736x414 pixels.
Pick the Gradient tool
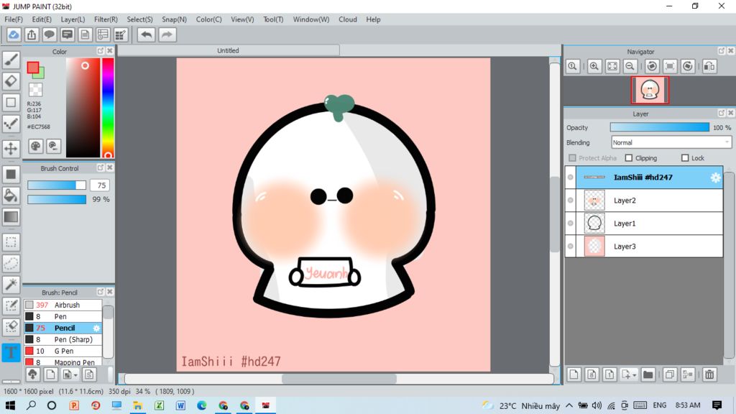pyautogui.click(x=11, y=216)
